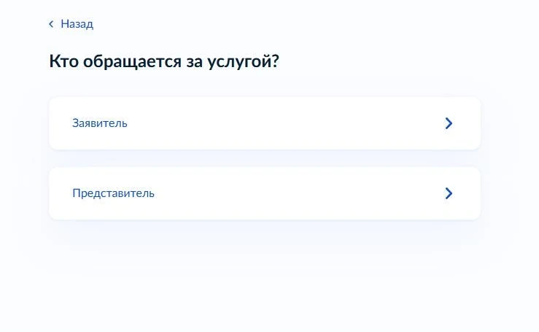
Task: Tap the blue arrow icon in the Заявитель row
Action: (x=449, y=123)
